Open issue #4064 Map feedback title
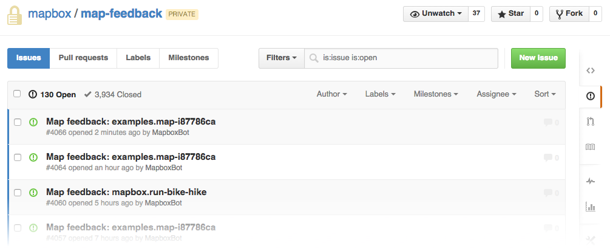 130,157
